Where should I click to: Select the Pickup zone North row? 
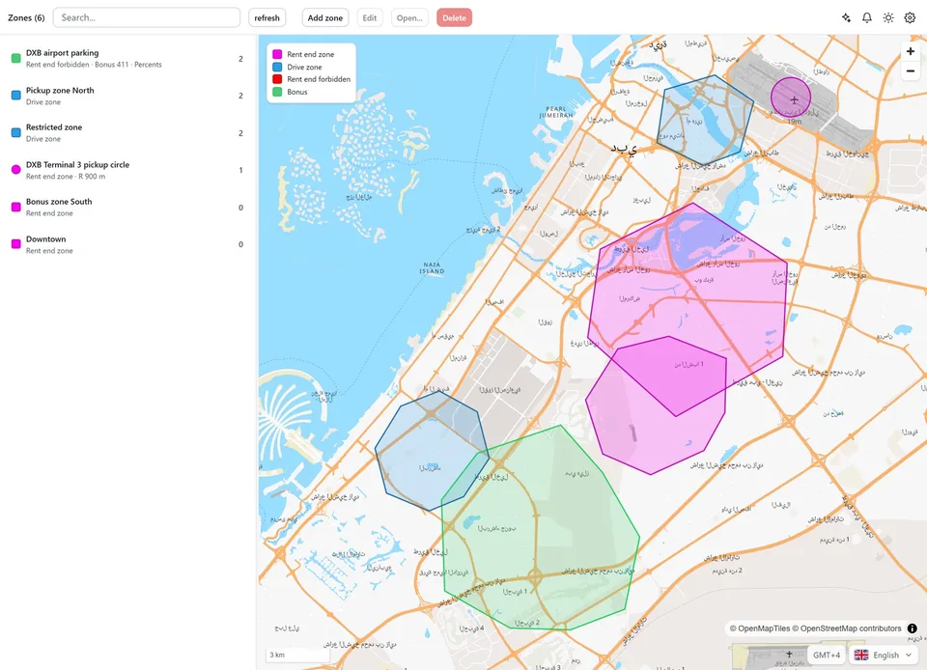point(127,96)
